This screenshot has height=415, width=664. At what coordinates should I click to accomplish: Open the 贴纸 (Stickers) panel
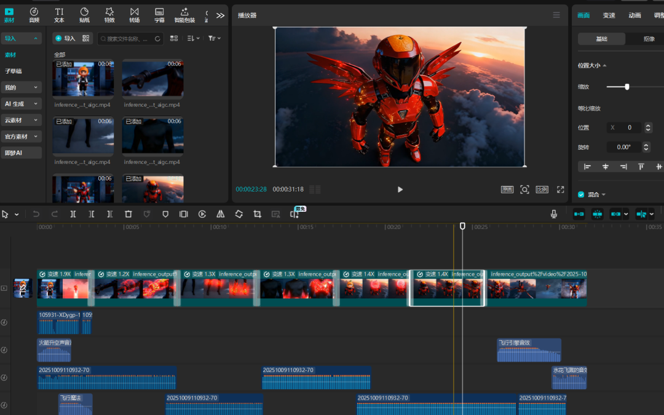coord(84,15)
